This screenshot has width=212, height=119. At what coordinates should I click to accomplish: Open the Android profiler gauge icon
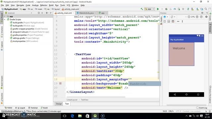(x=175, y=9)
